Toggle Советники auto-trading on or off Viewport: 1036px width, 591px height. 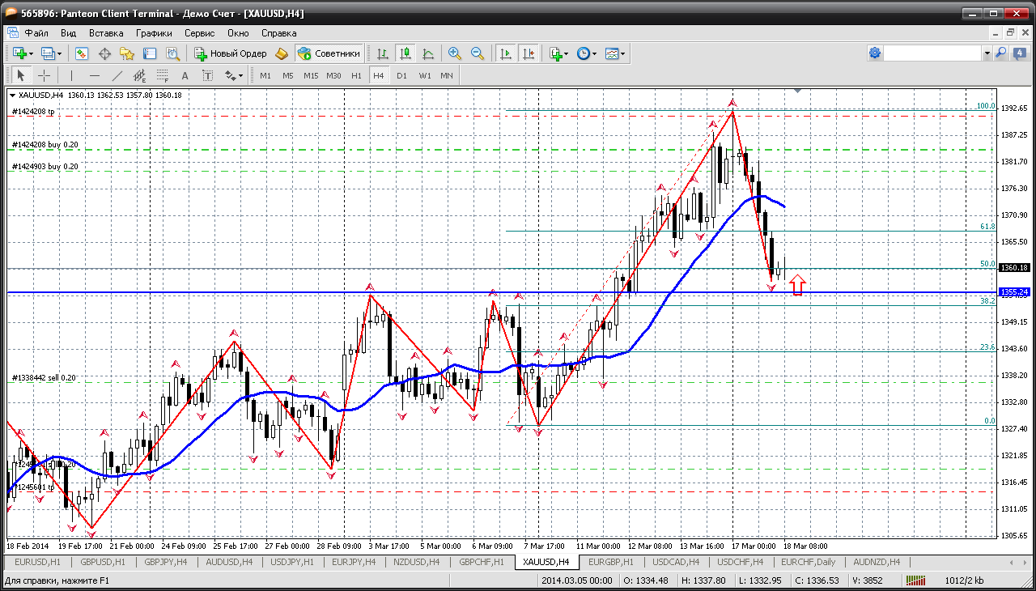[x=329, y=53]
